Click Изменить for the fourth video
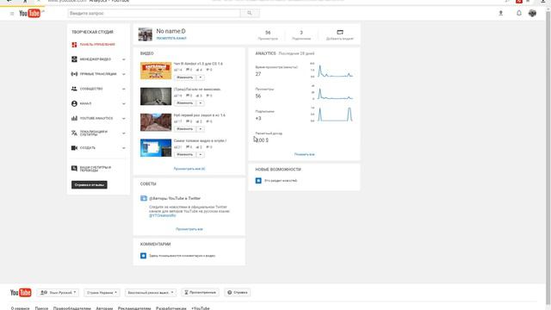This screenshot has height=310, width=551. (185, 154)
